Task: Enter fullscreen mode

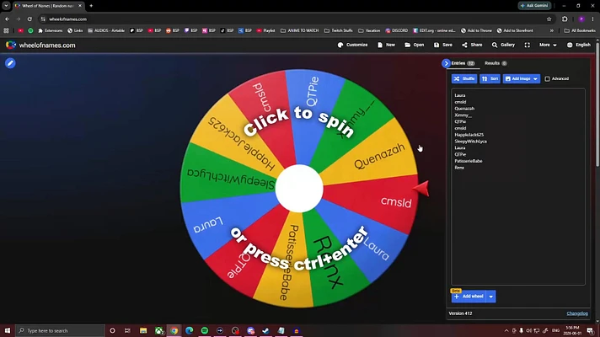Action: tap(528, 45)
